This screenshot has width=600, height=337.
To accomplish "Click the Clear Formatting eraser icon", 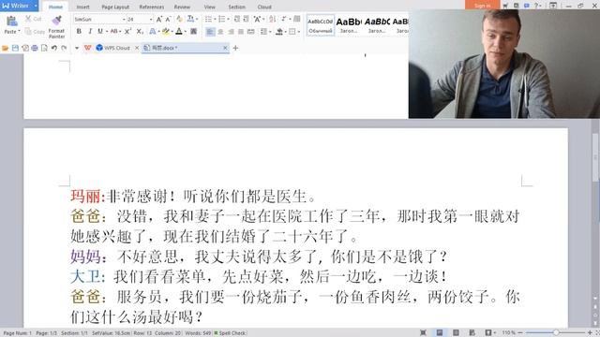I will 179,19.
